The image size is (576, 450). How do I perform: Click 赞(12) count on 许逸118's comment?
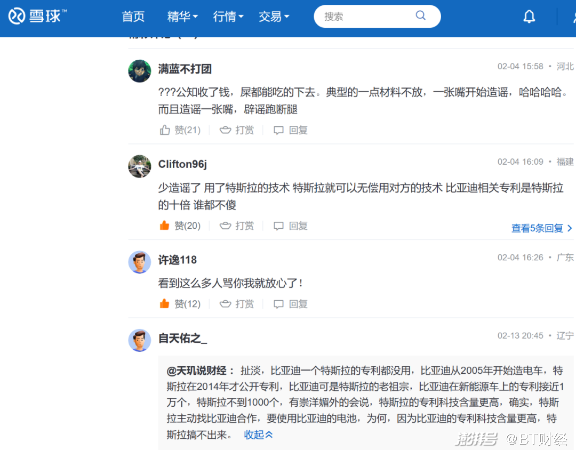point(187,304)
